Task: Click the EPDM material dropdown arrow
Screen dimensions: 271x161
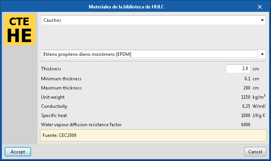Action: (x=262, y=54)
